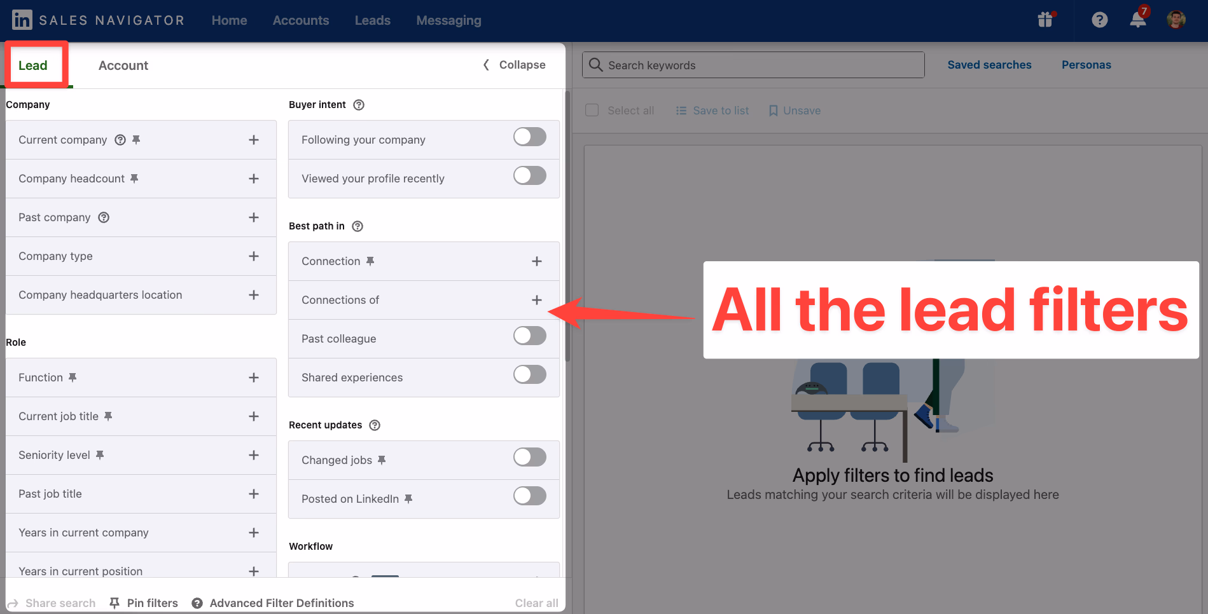
Task: Click the filter panel scrollbar
Action: 567,226
